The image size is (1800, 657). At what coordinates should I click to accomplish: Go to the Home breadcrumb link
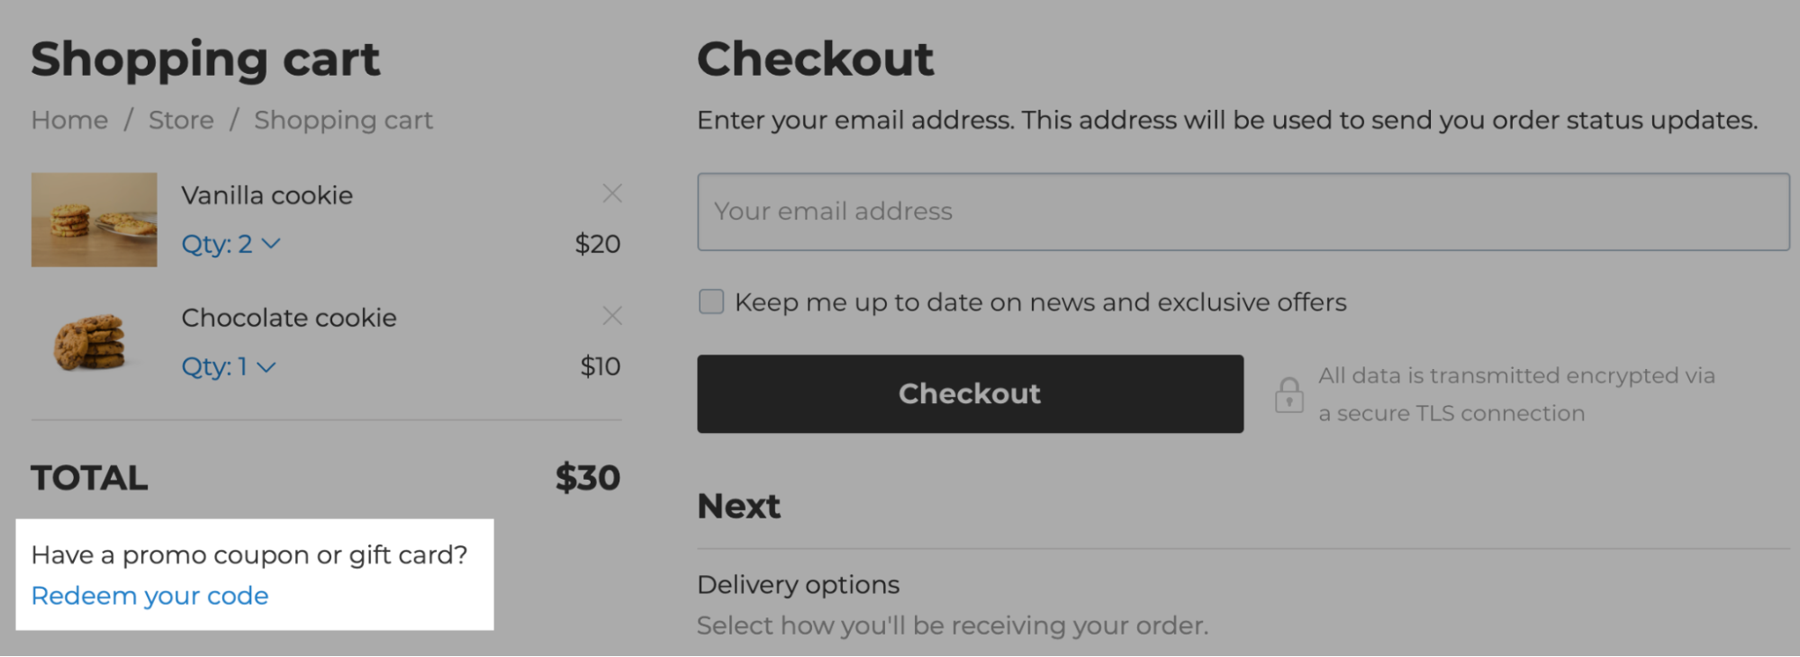click(68, 120)
